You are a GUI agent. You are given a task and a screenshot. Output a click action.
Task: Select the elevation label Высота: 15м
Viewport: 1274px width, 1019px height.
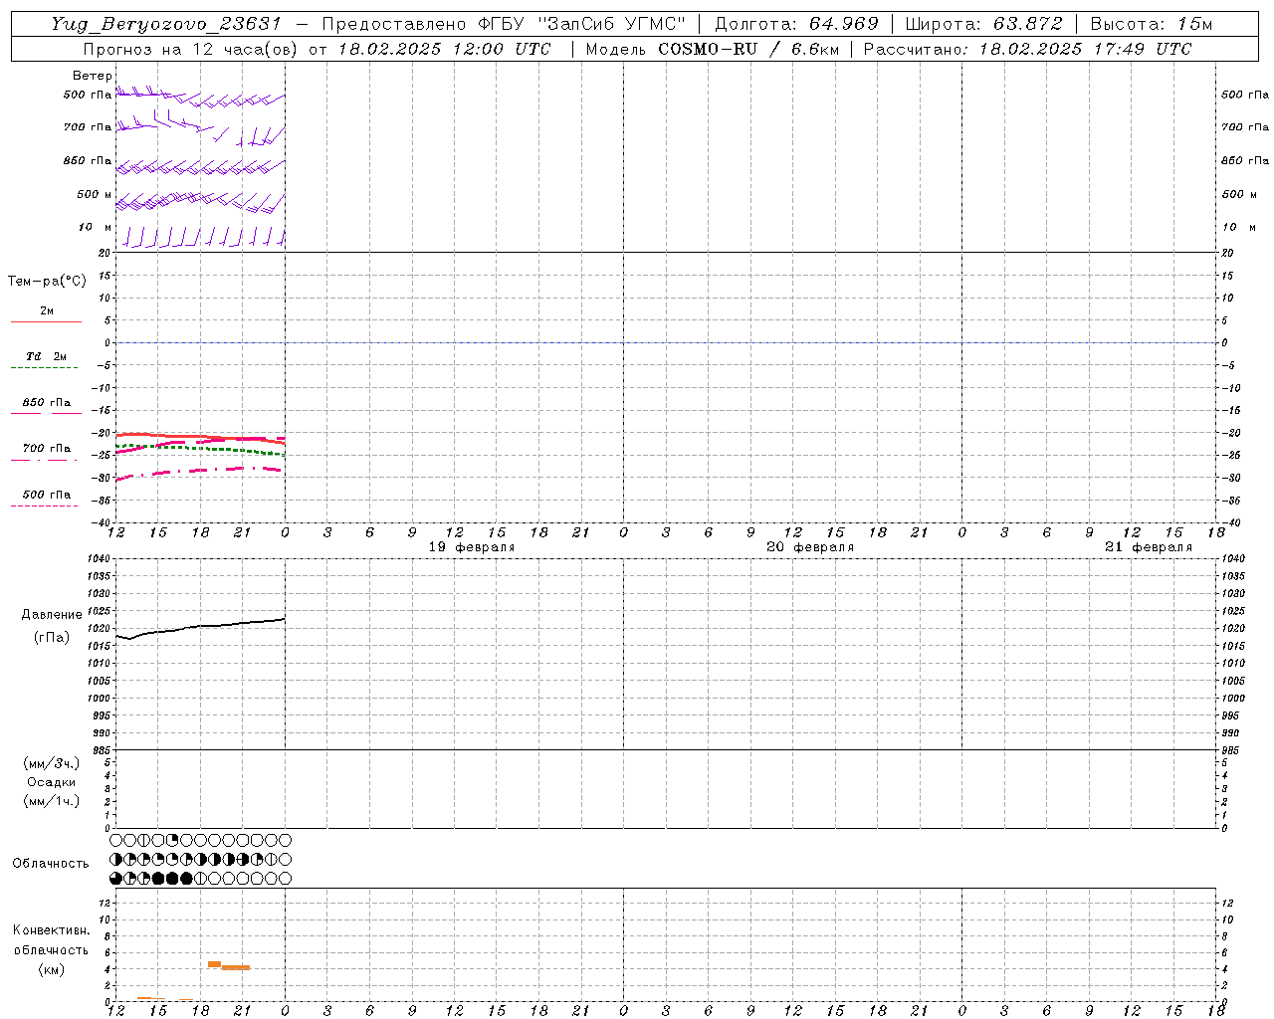click(1152, 24)
